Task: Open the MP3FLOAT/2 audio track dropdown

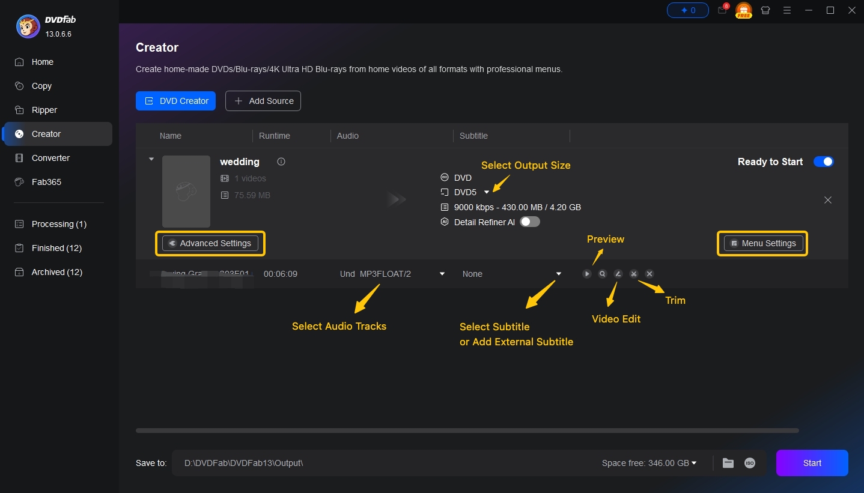Action: [x=442, y=274]
